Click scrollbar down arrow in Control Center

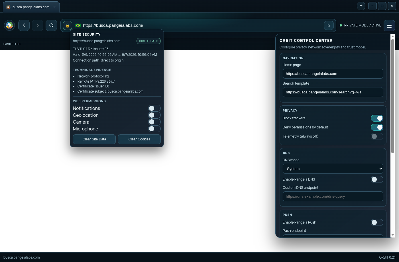point(392,235)
